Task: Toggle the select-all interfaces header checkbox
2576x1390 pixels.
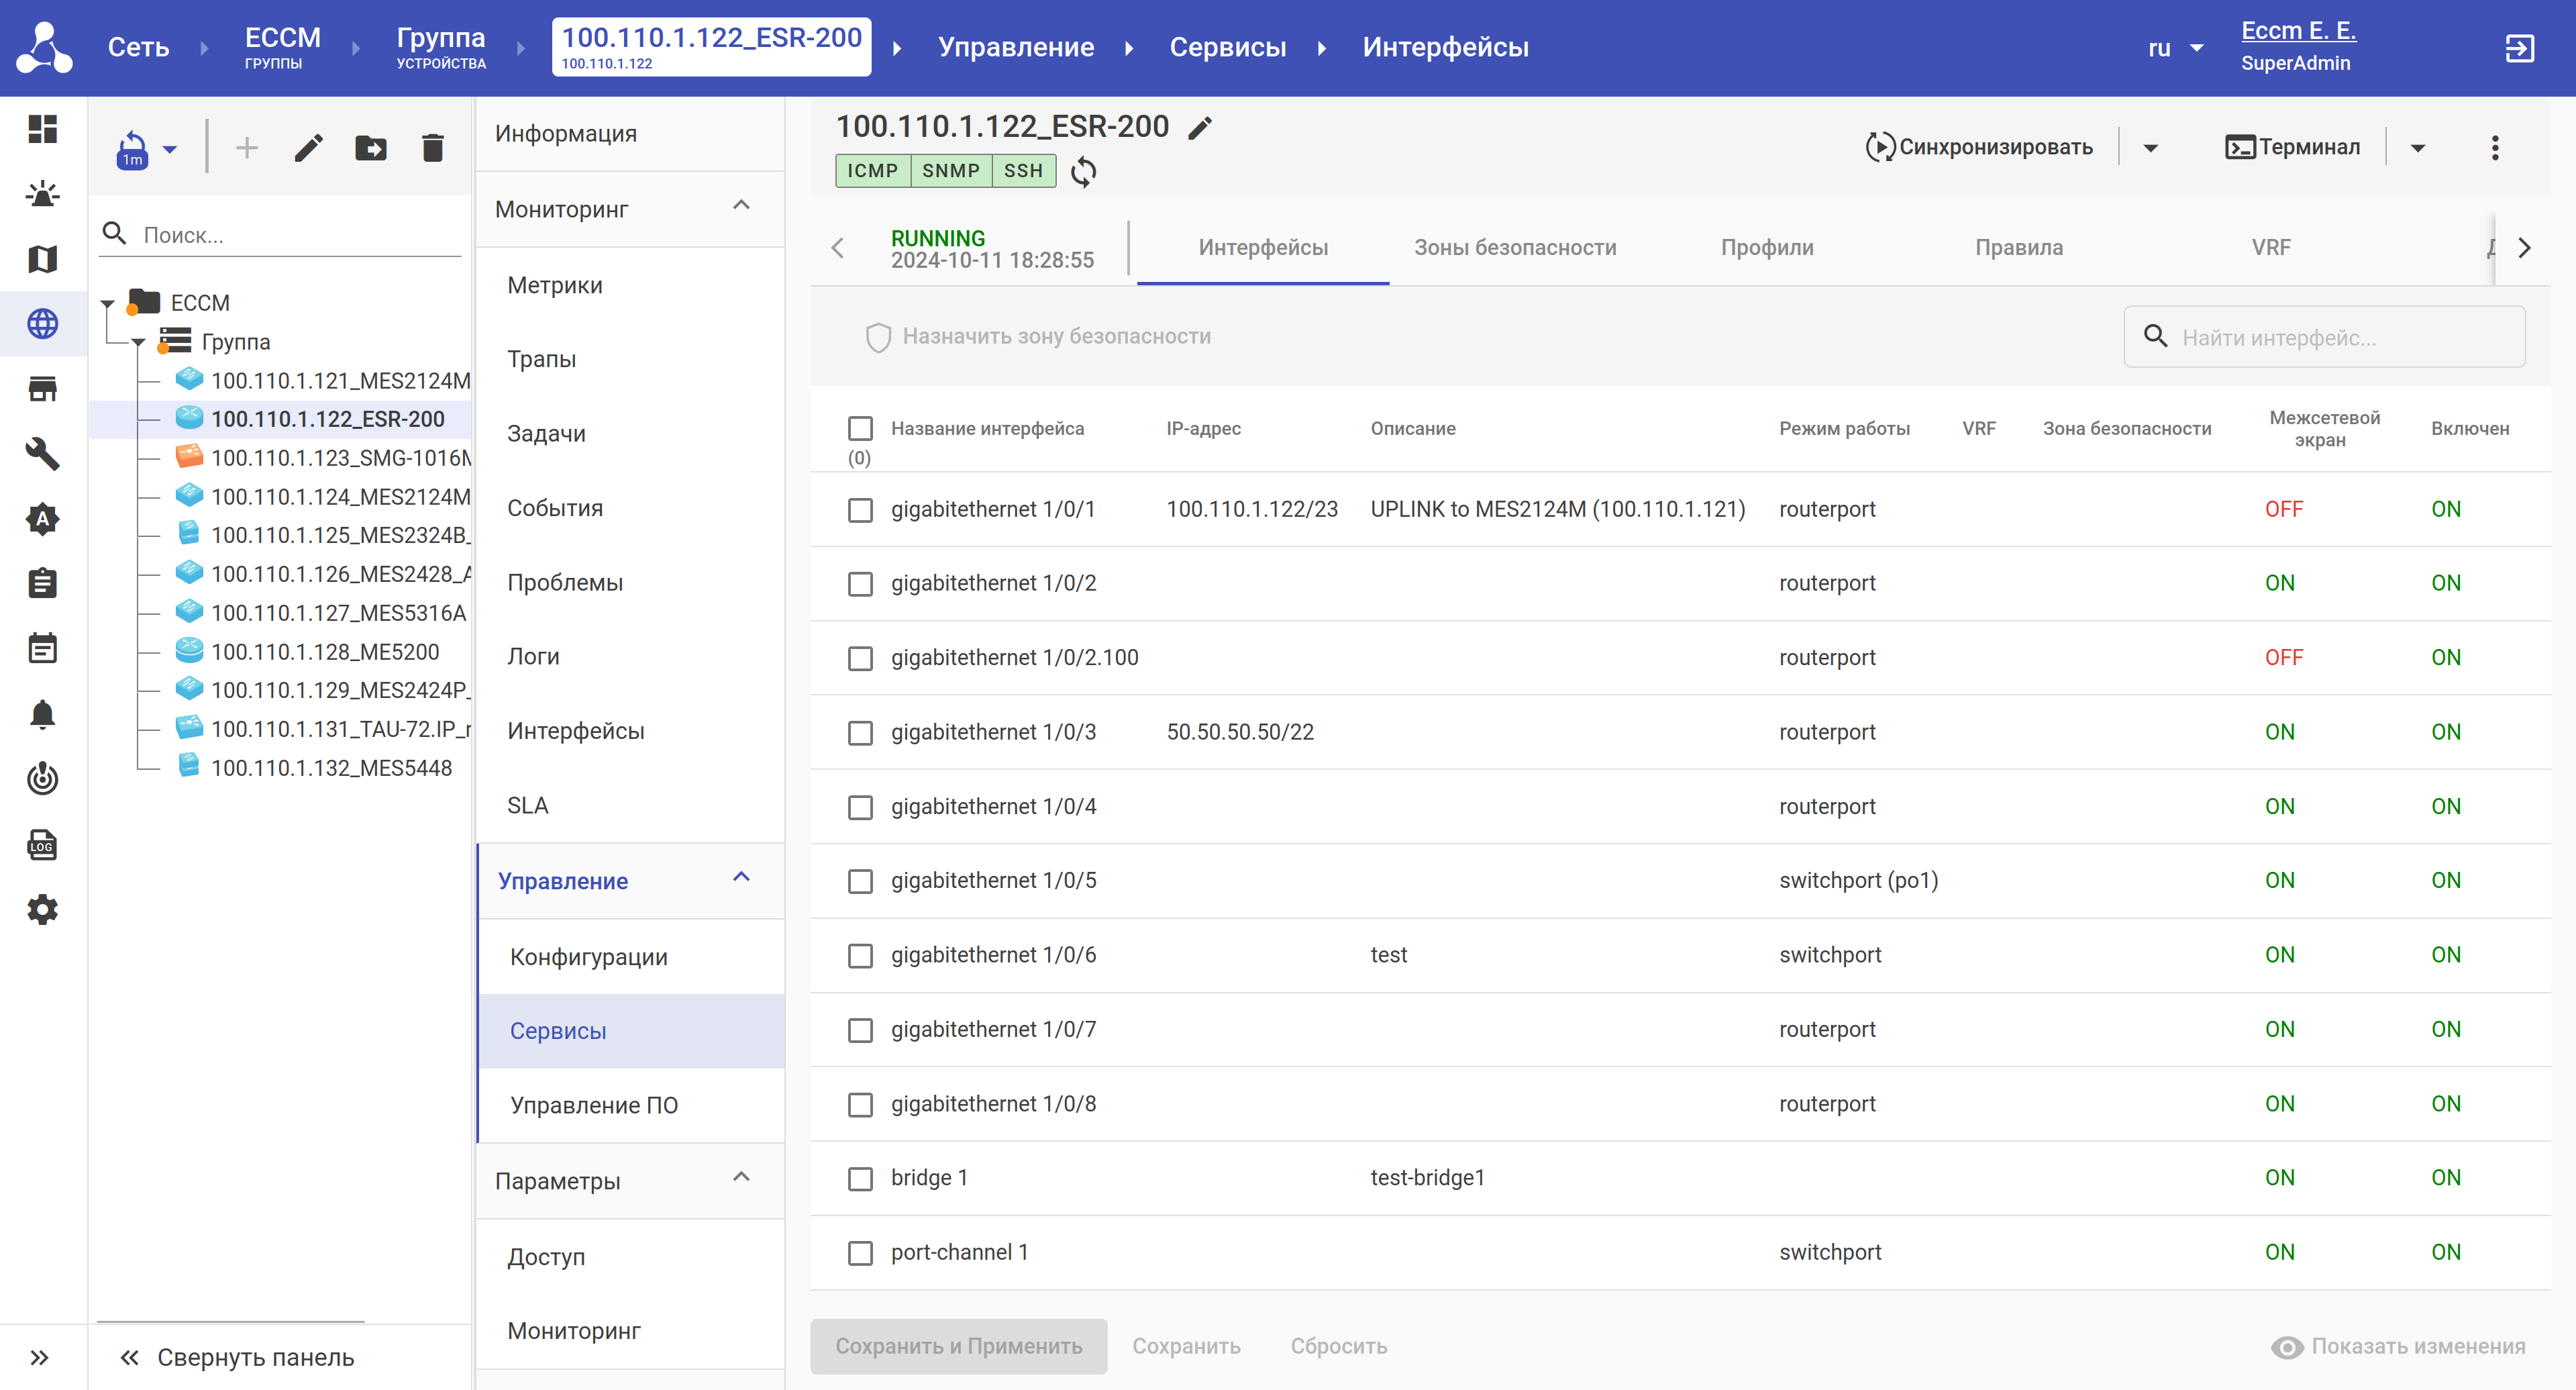Action: tap(860, 428)
